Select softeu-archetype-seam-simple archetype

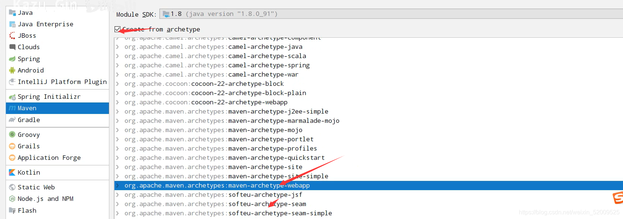pos(228,213)
